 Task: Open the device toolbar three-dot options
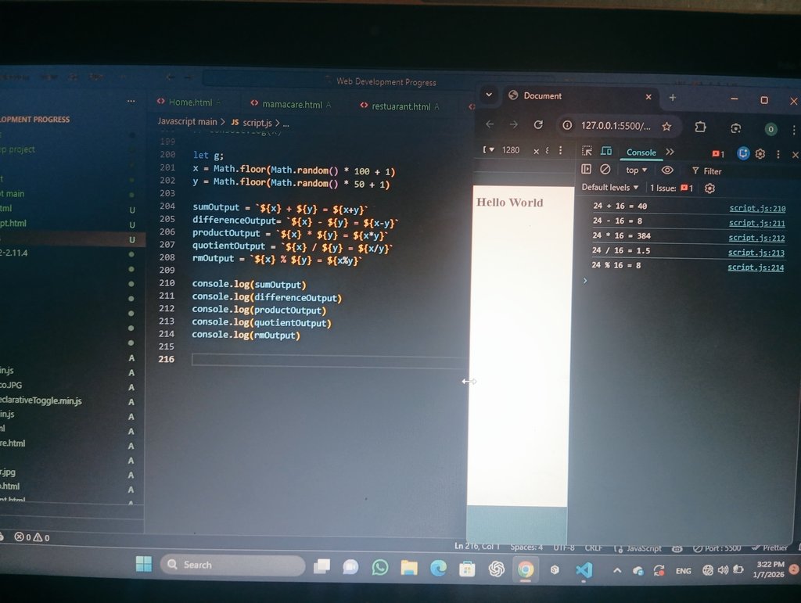coord(560,150)
